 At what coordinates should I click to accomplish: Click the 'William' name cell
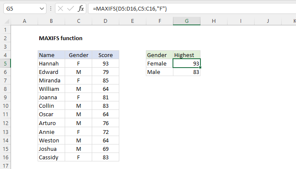coord(51,89)
